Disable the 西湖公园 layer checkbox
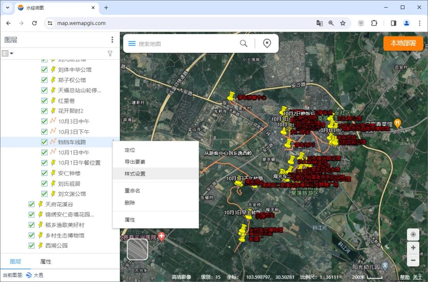Viewport: 428px width, 282px height. click(32, 246)
